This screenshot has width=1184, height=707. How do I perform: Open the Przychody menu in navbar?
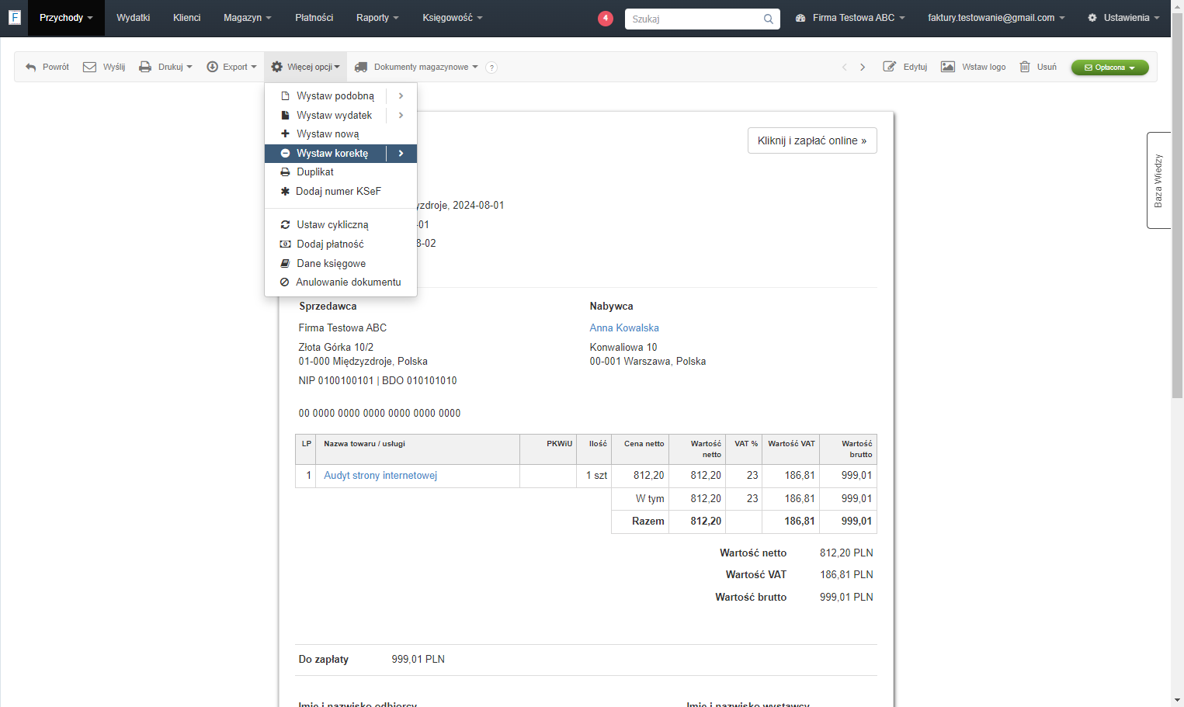(x=66, y=18)
